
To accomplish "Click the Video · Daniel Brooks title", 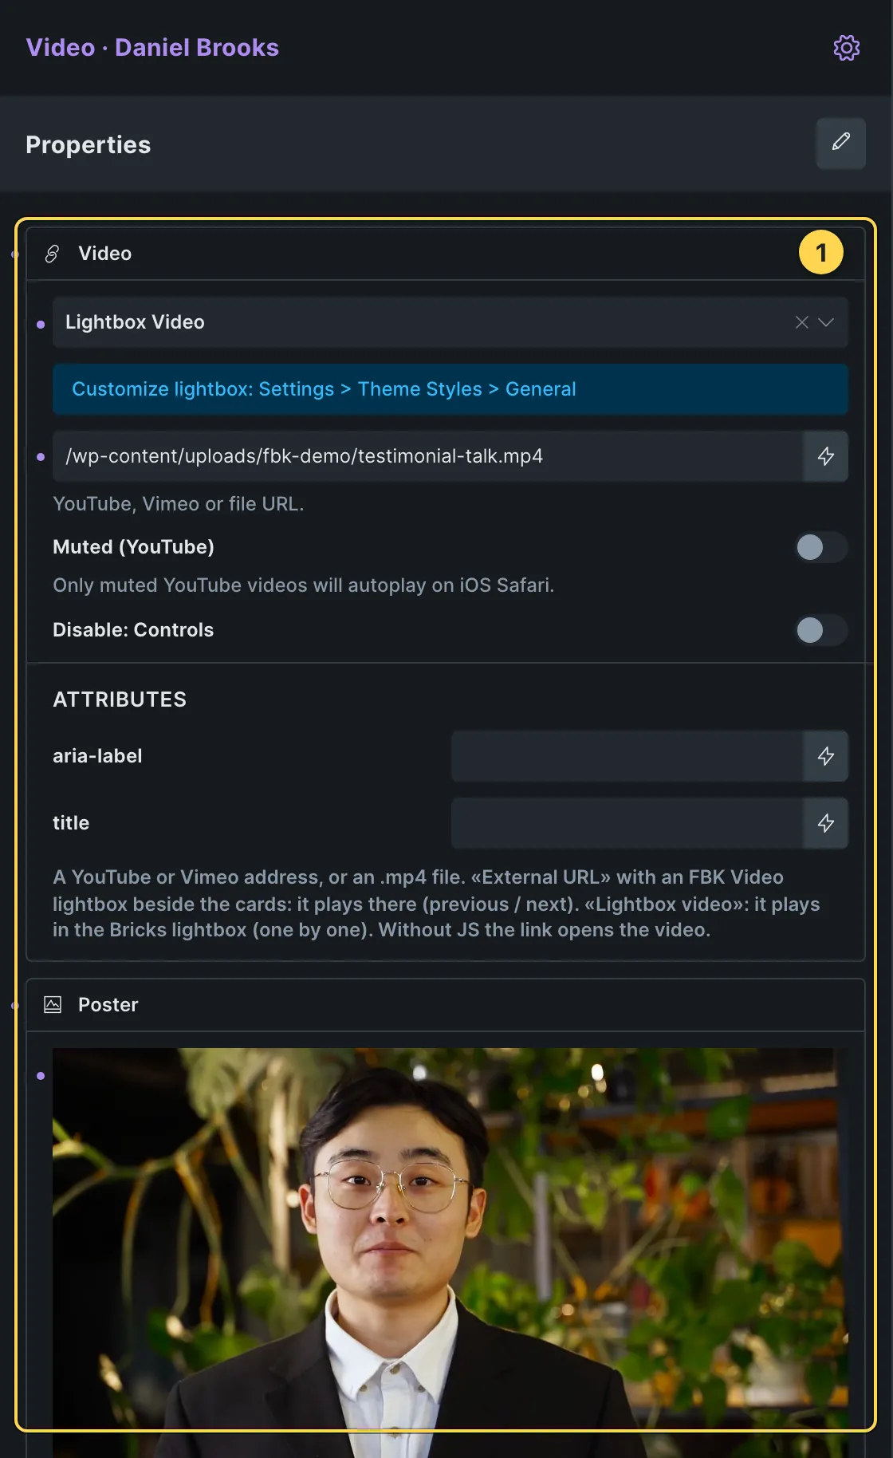I will pos(152,48).
